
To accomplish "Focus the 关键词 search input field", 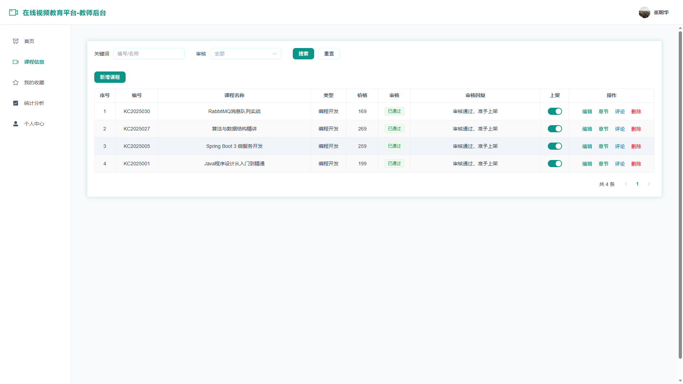I will (x=149, y=54).
